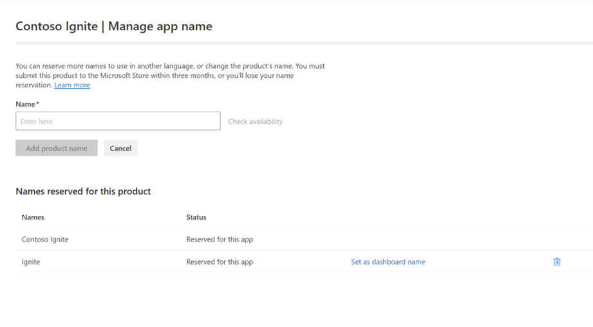This screenshot has width=593, height=327.
Task: Delete the reserved Ignite name
Action: (x=557, y=261)
